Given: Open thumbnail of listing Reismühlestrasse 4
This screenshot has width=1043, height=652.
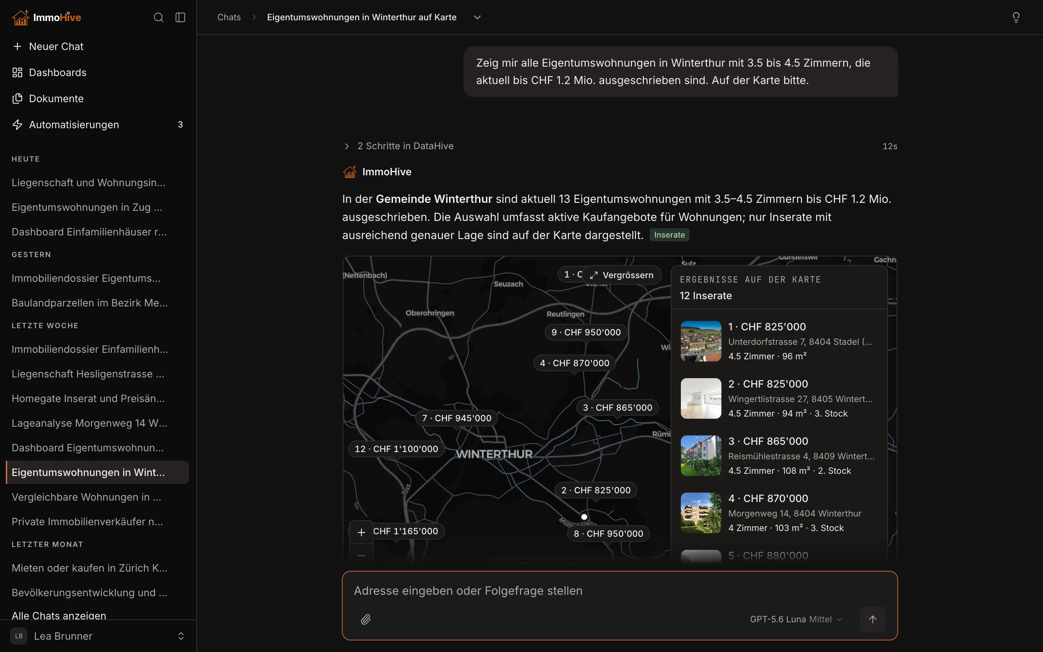Looking at the screenshot, I should pyautogui.click(x=701, y=455).
